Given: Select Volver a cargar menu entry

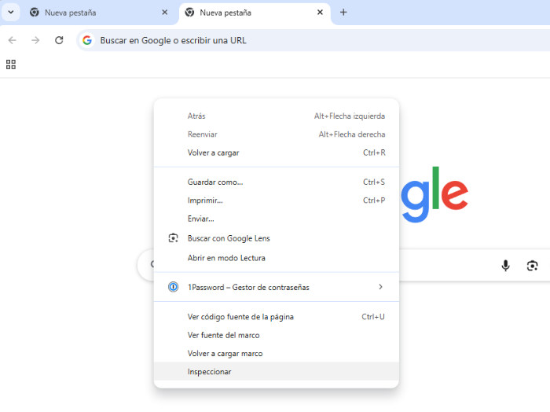Looking at the screenshot, I should tap(213, 153).
